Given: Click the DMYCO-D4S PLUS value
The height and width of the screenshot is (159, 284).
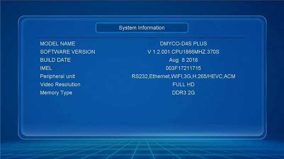Looking at the screenshot, I should pos(183,43).
